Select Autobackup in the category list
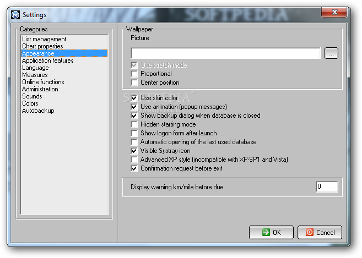This screenshot has width=362, height=258. pos(64,111)
